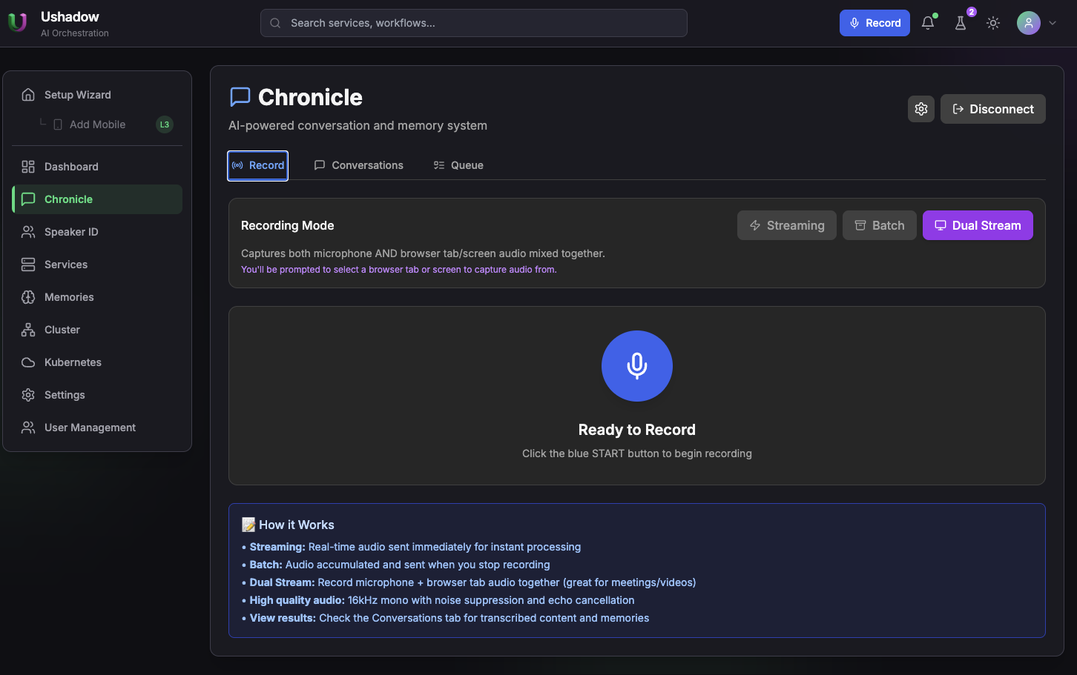Click the notification bell icon
The image size is (1077, 675).
tap(927, 23)
